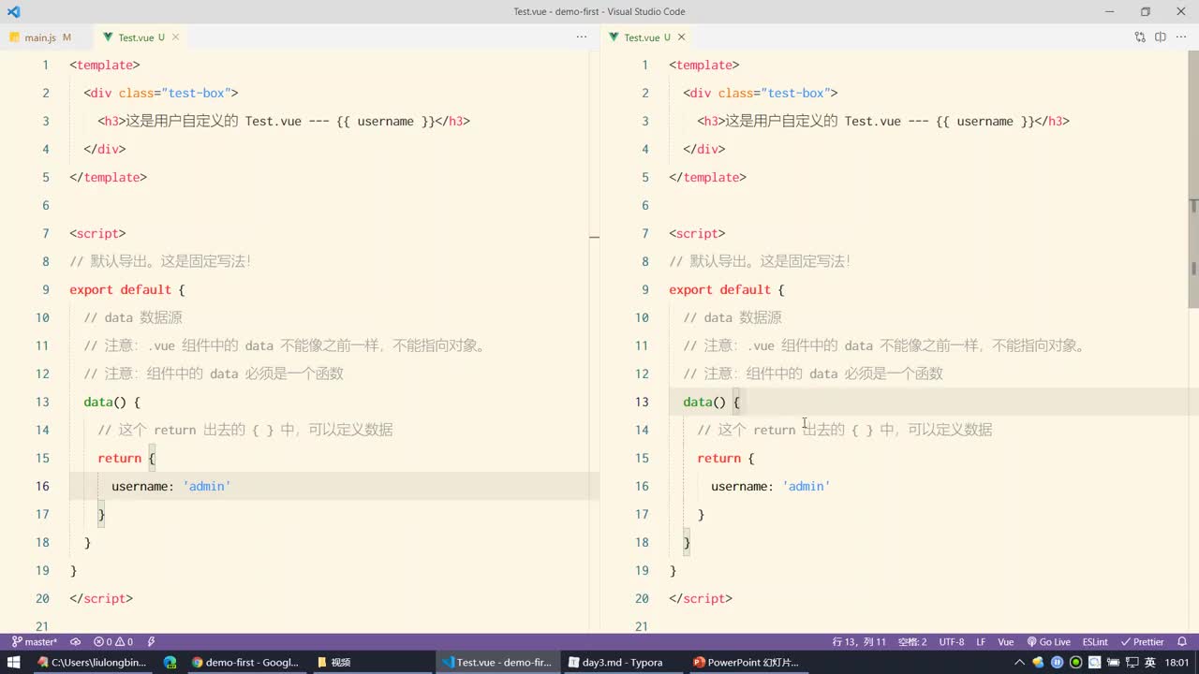Click the VS Code logo in title bar
Screen dimensions: 1199x674
point(13,11)
